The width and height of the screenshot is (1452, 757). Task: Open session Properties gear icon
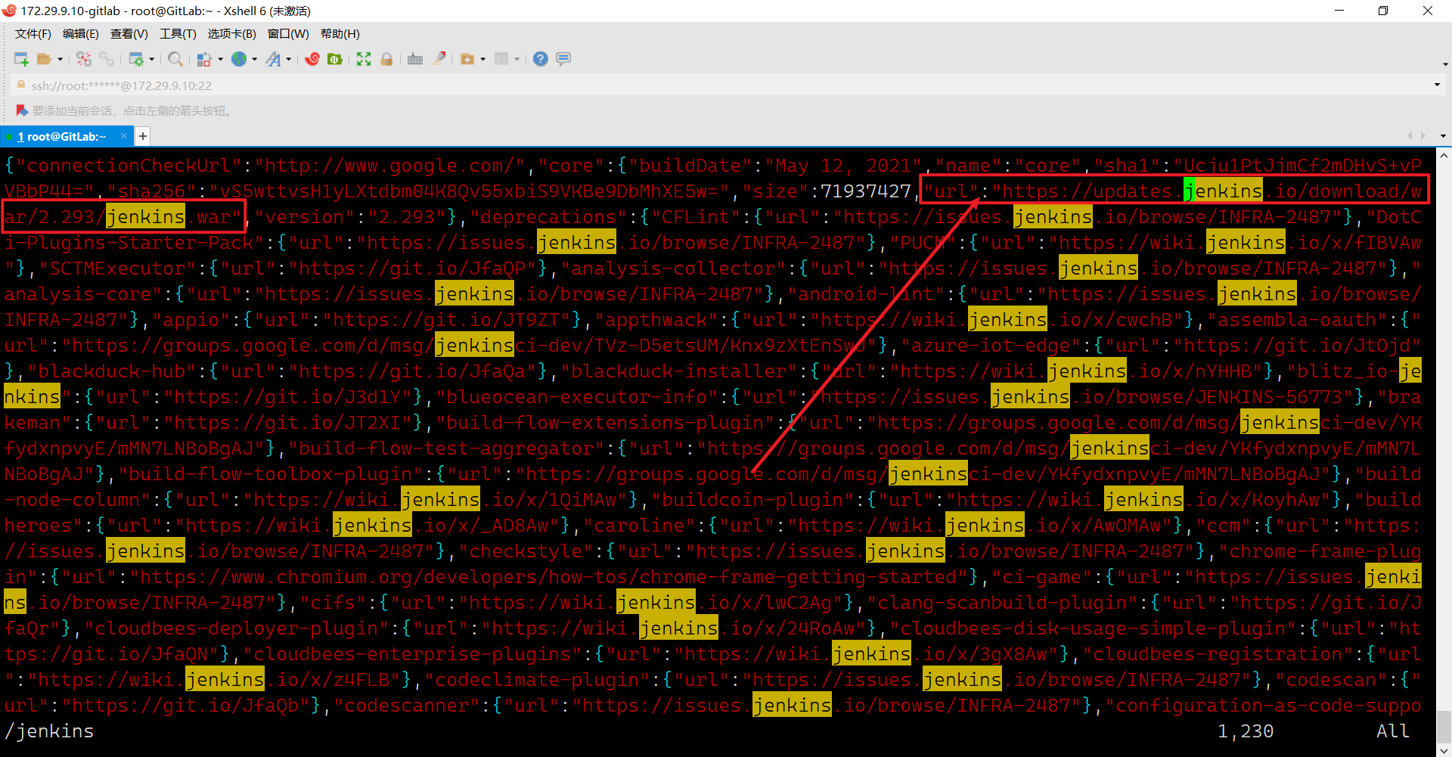pyautogui.click(x=136, y=59)
